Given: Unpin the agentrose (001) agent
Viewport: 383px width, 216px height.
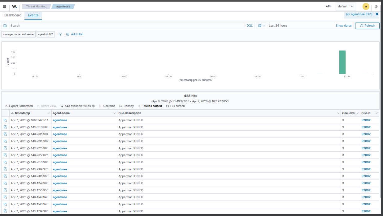Looking at the screenshot, I should click(377, 14).
